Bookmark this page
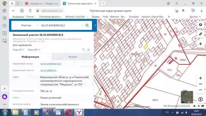Image resolution: width=206 pixels, height=116 pixels. 183,11
